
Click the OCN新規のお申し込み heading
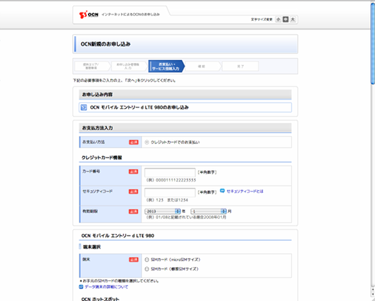click(x=106, y=44)
